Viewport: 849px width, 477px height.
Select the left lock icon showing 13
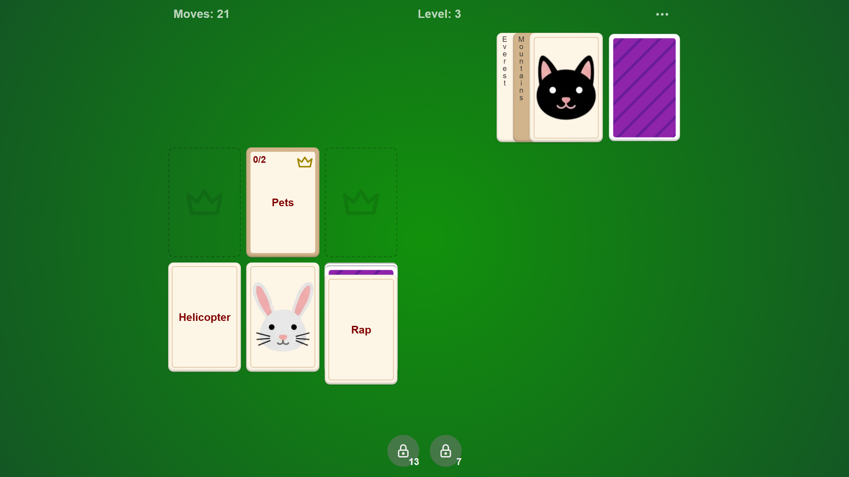pos(403,451)
